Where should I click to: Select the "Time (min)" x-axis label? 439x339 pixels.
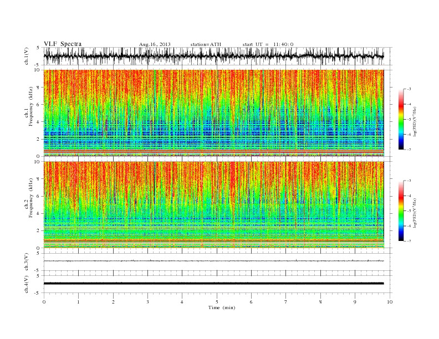click(x=222, y=307)
